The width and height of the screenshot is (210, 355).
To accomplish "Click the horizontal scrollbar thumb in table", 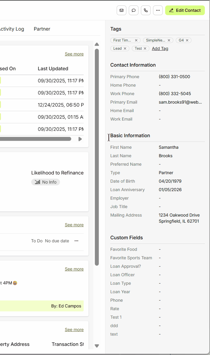I will pyautogui.click(x=35, y=139).
